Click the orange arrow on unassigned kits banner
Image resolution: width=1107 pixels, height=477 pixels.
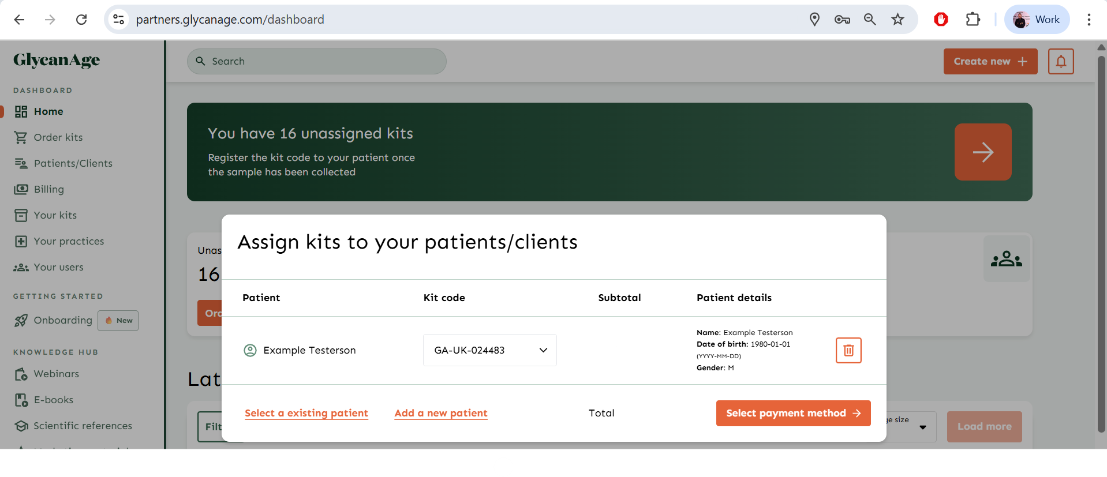coord(982,152)
